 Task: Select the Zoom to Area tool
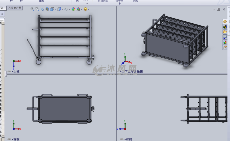[37, 9]
